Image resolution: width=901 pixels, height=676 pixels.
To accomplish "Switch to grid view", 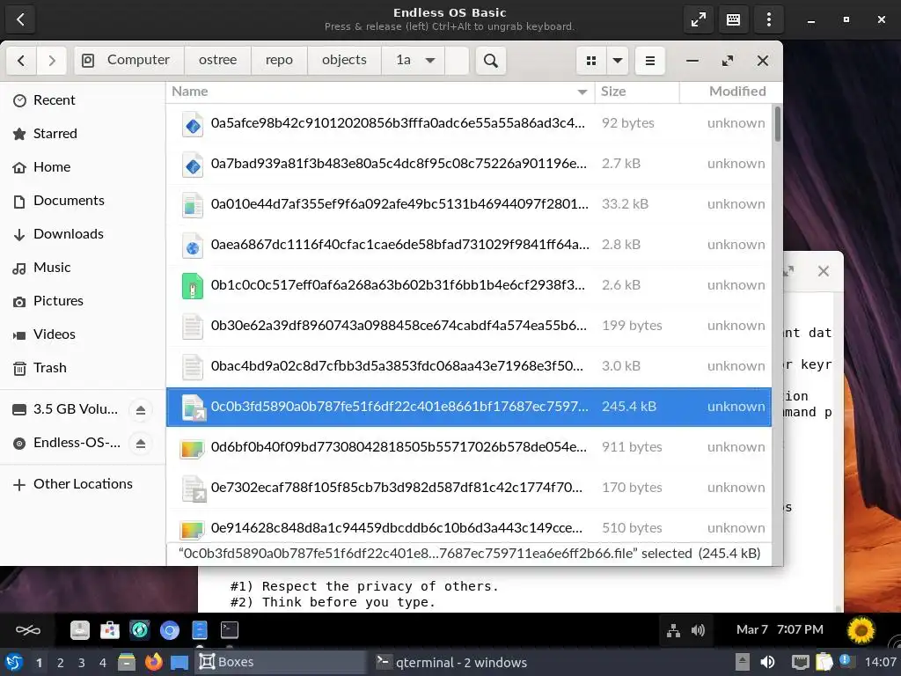I will click(x=590, y=61).
